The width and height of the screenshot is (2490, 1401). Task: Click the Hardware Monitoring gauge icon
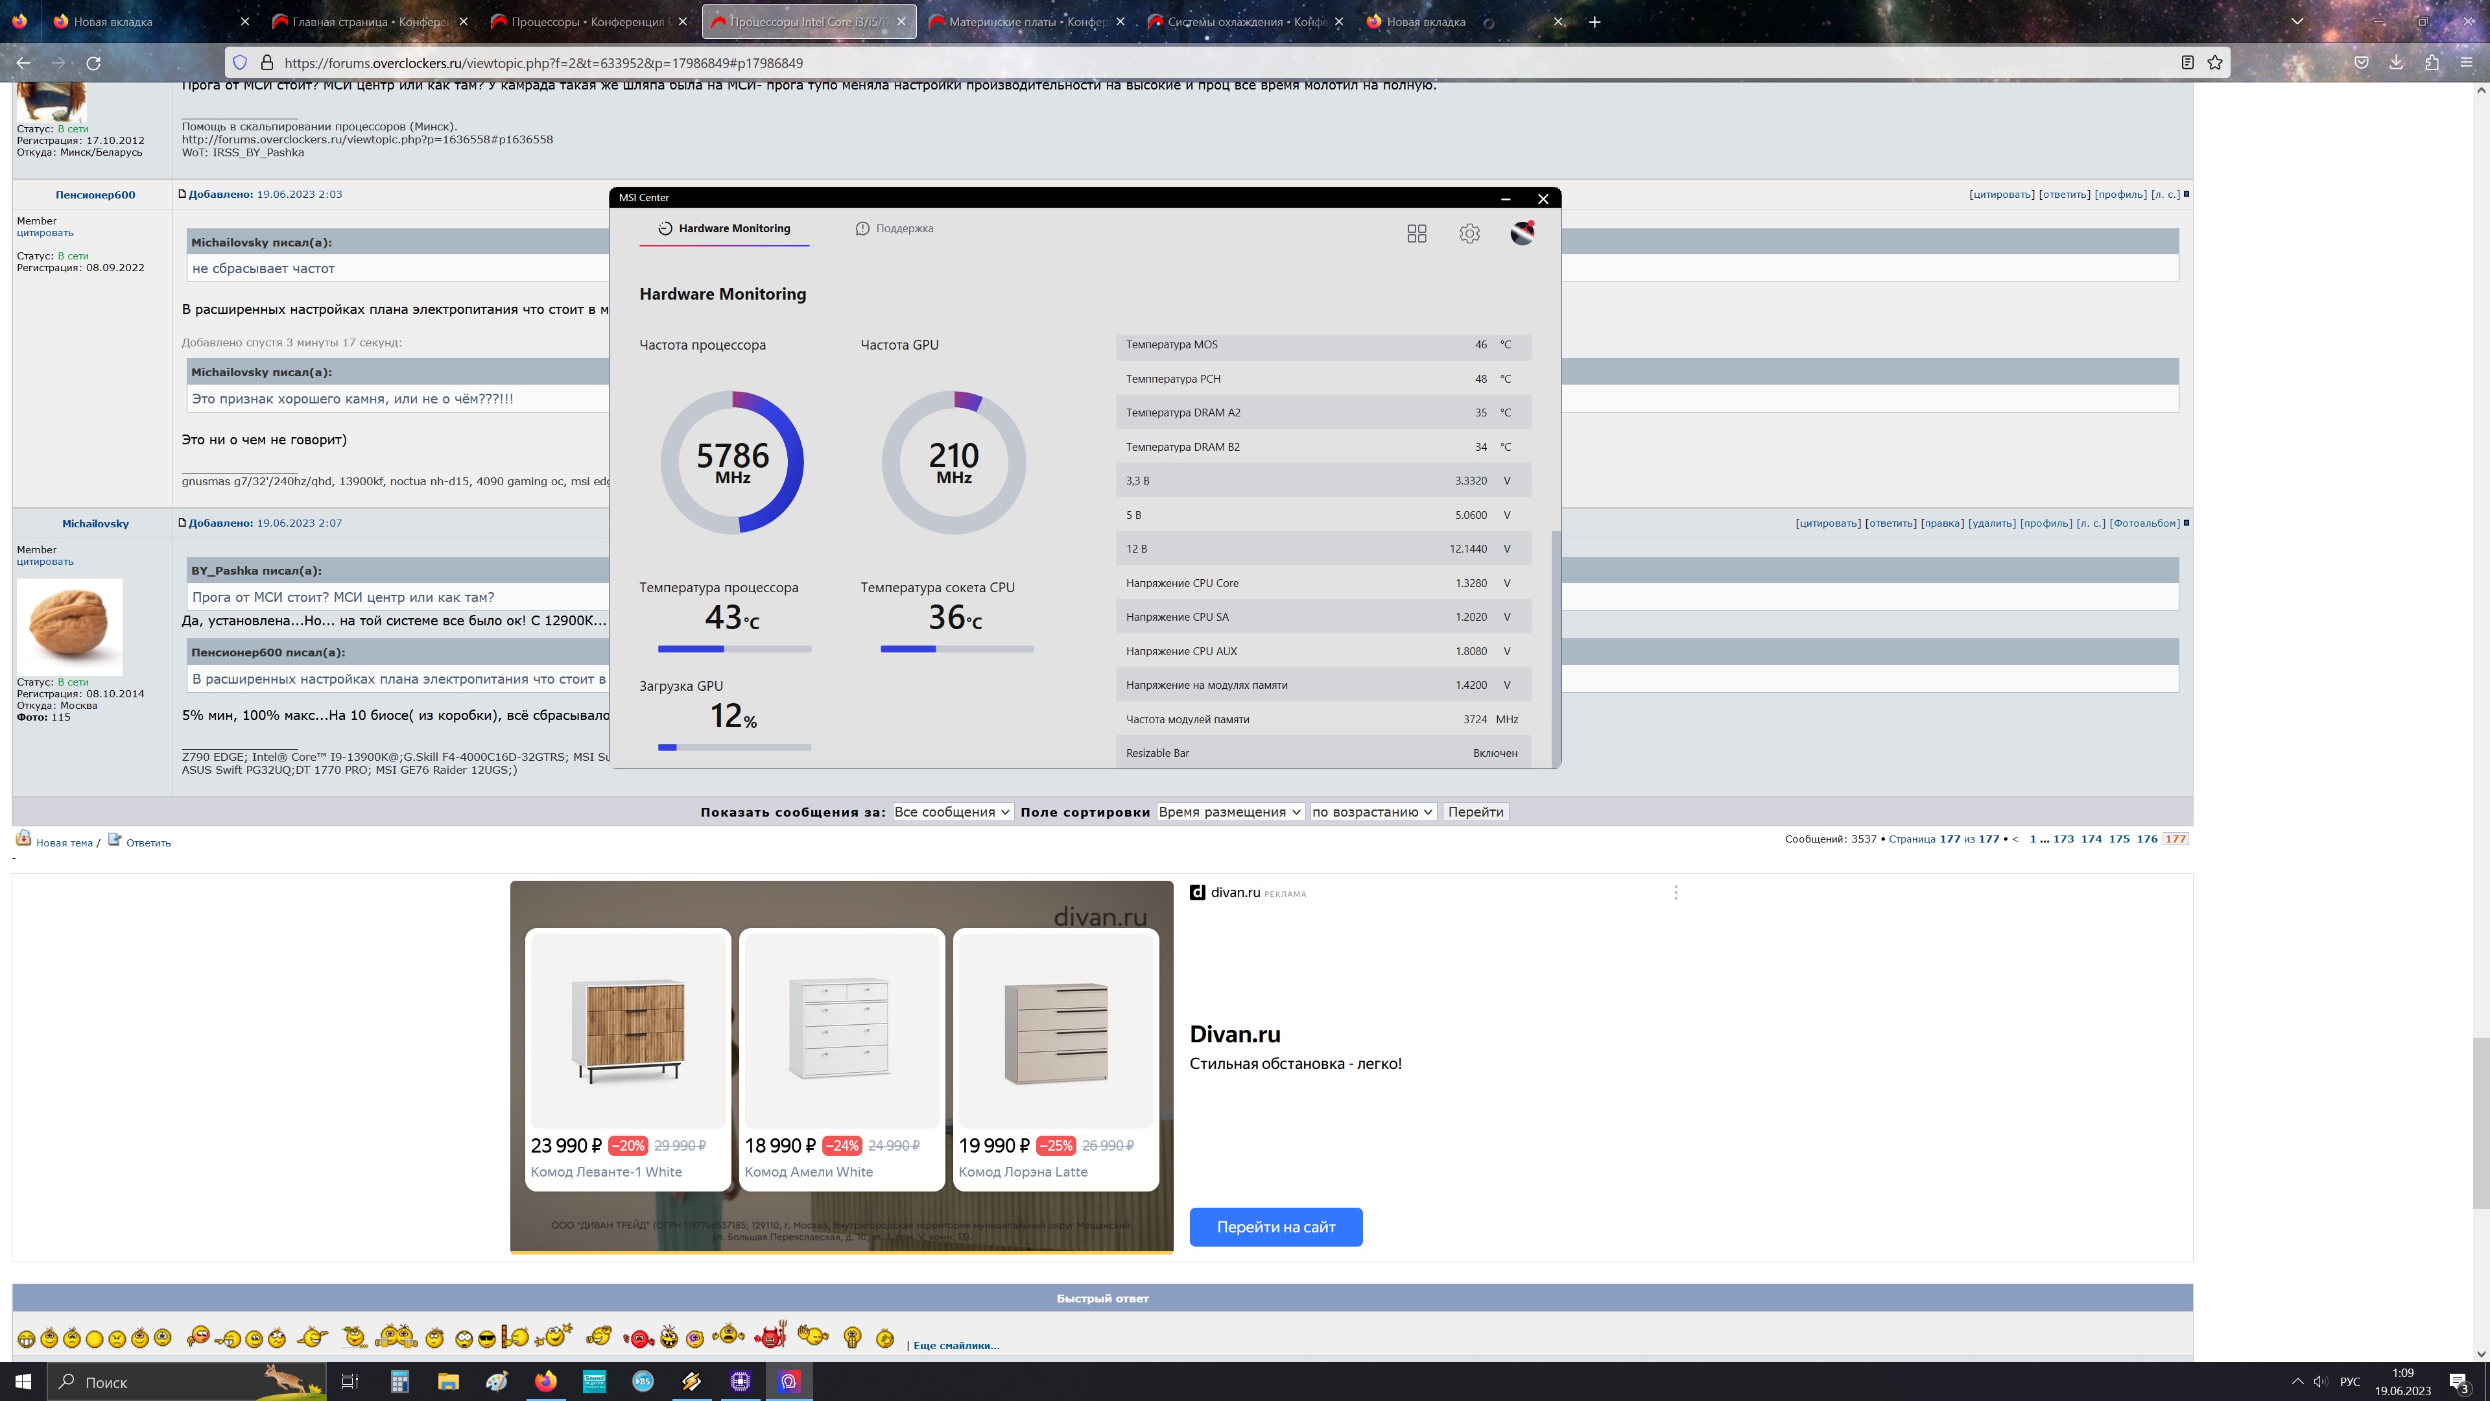coord(665,229)
